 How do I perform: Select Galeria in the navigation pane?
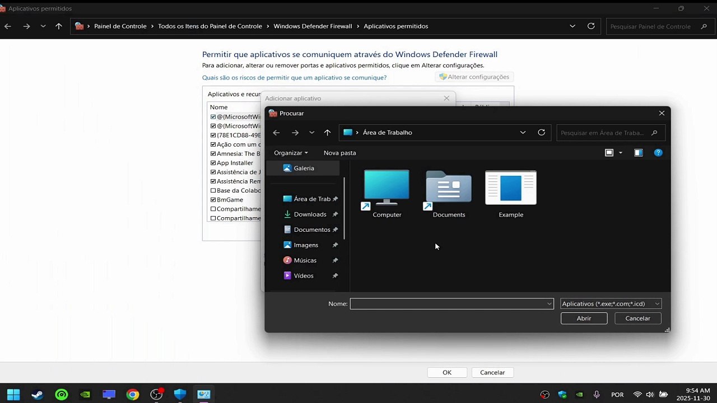point(304,168)
